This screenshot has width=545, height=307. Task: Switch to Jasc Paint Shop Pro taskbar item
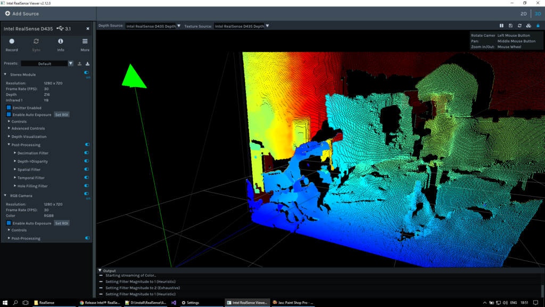pyautogui.click(x=293, y=303)
